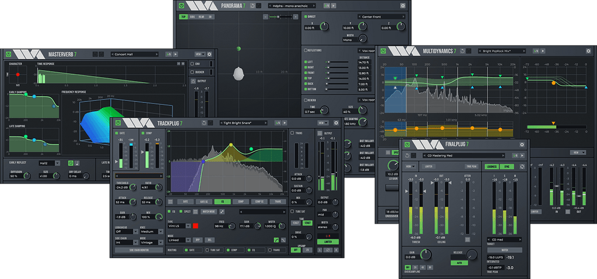Expand the EQ graph fullscreen icon in TrackPlug
Viewport: 597px width, 279px height.
pyautogui.click(x=222, y=211)
